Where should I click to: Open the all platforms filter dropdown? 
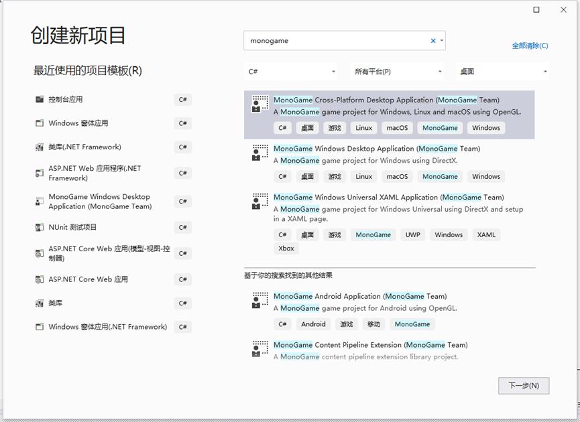(398, 72)
